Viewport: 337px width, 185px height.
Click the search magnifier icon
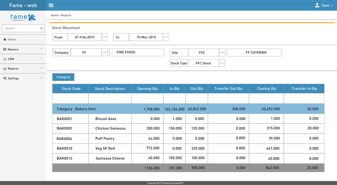(x=41, y=29)
